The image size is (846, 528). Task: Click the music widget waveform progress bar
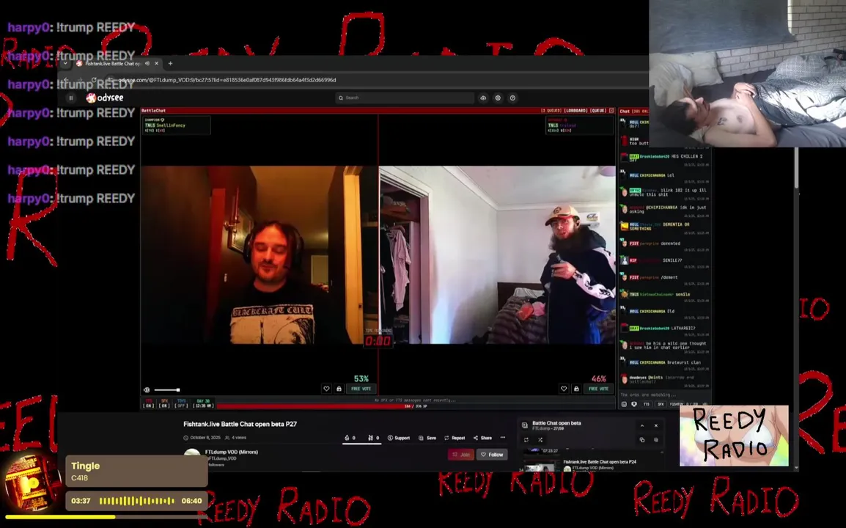click(x=136, y=501)
